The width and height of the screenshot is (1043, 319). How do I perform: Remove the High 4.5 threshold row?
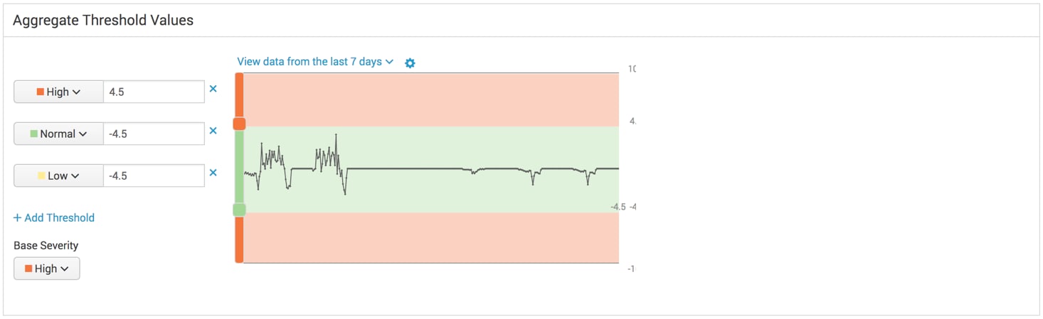coord(213,90)
